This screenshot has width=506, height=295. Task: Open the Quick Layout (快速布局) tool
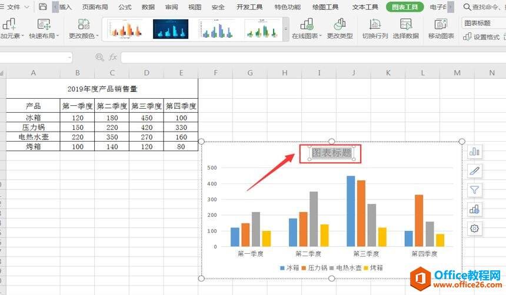44,28
